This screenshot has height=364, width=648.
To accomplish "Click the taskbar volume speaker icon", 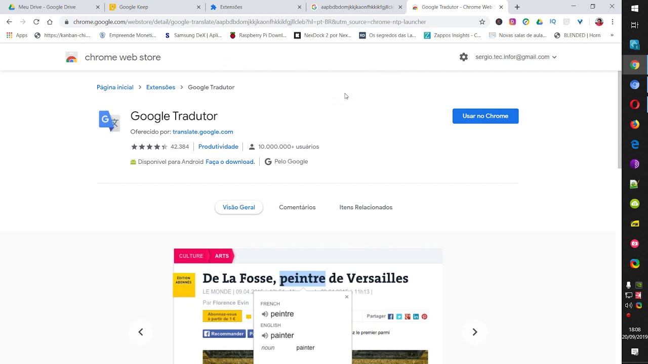I will pyautogui.click(x=628, y=305).
